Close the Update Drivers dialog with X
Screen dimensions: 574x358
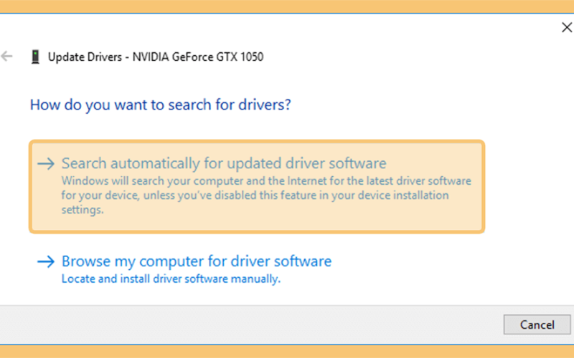[567, 27]
